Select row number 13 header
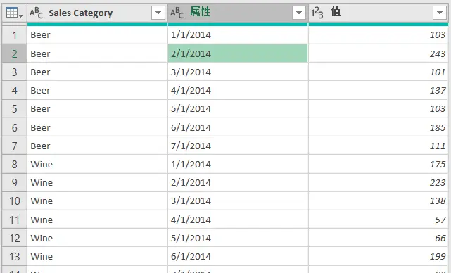Screen dimensions: 451x273 click(x=14, y=256)
